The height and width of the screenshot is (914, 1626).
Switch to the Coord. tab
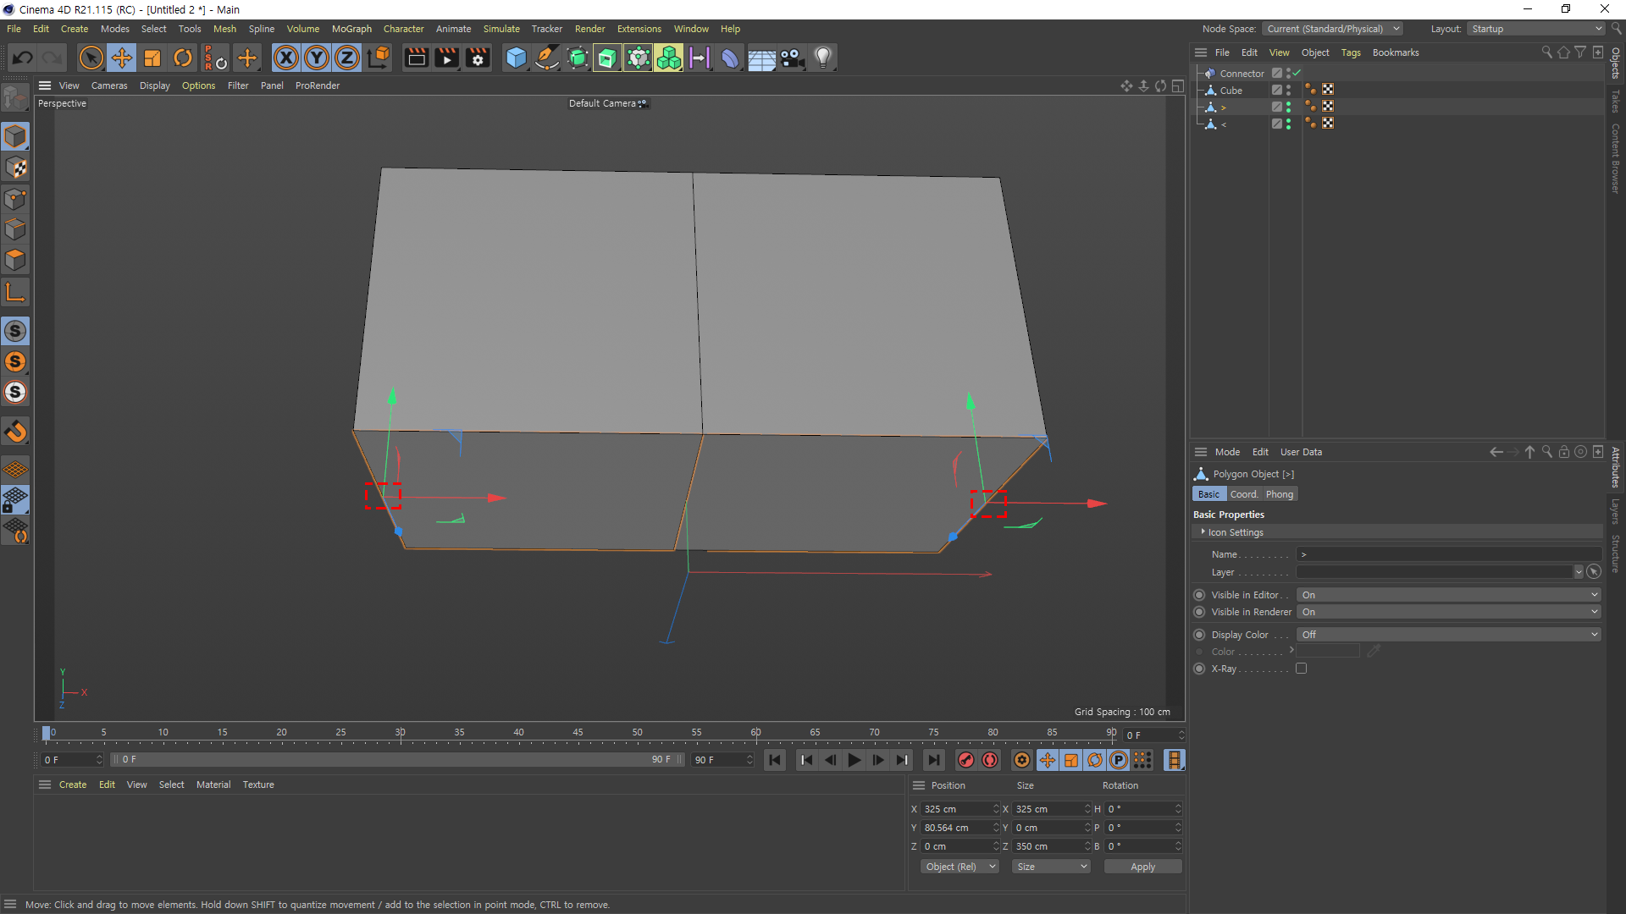(1243, 494)
